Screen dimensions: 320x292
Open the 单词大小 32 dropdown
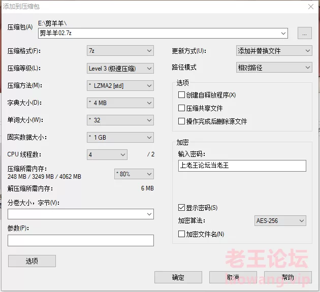(120, 120)
